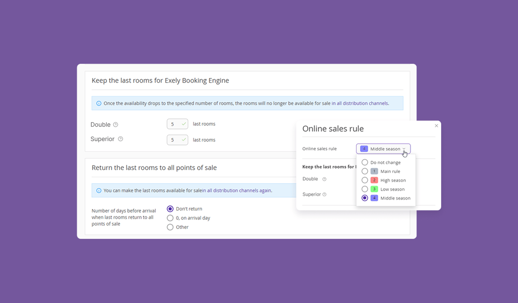Click the 'Return the last rooms to all points of sale' heading

point(154,168)
